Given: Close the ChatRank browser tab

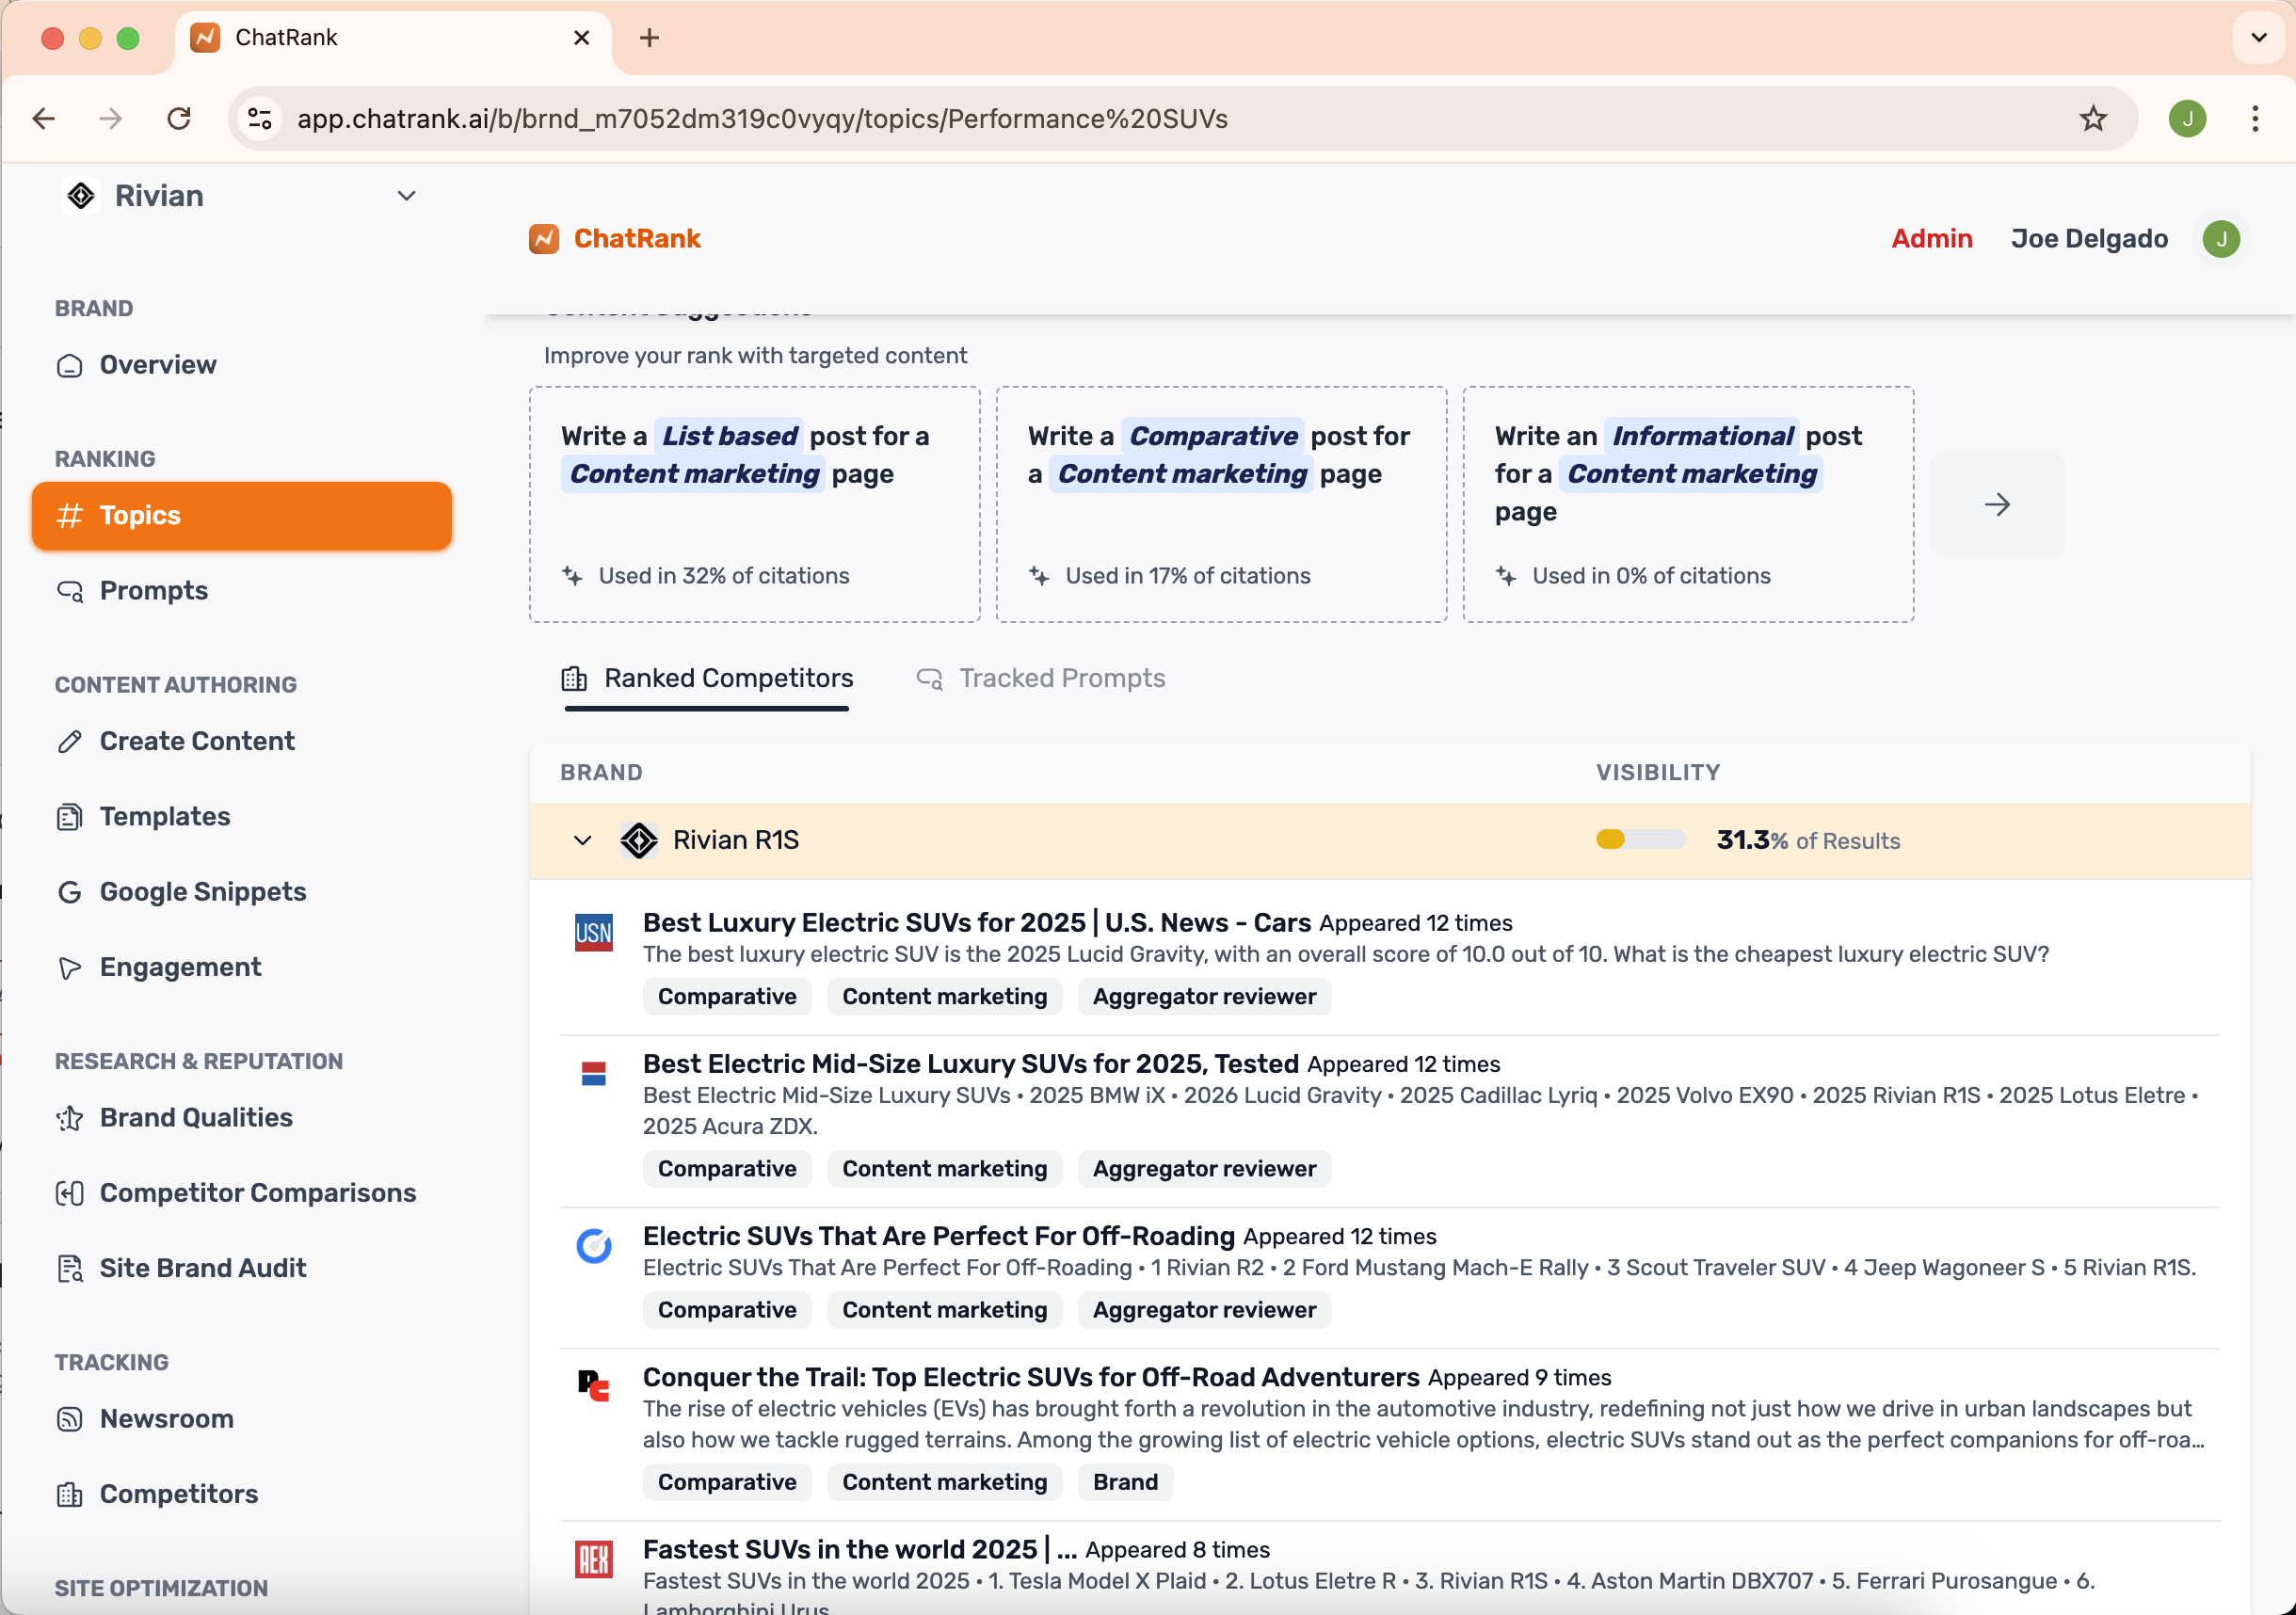Looking at the screenshot, I should coord(581,38).
